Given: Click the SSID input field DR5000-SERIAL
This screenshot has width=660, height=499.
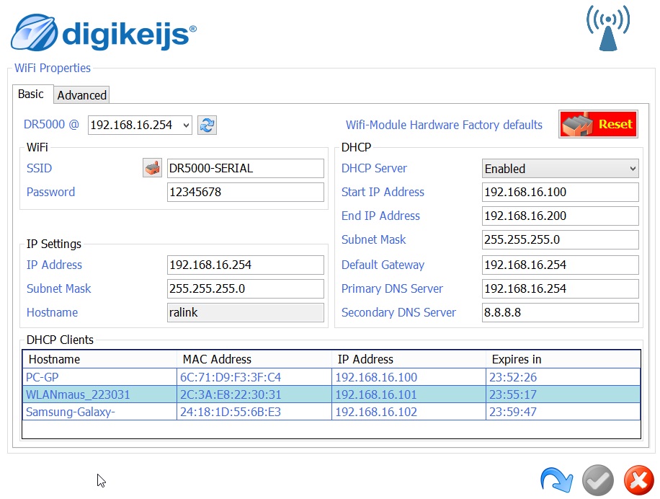Looking at the screenshot, I should pos(246,168).
